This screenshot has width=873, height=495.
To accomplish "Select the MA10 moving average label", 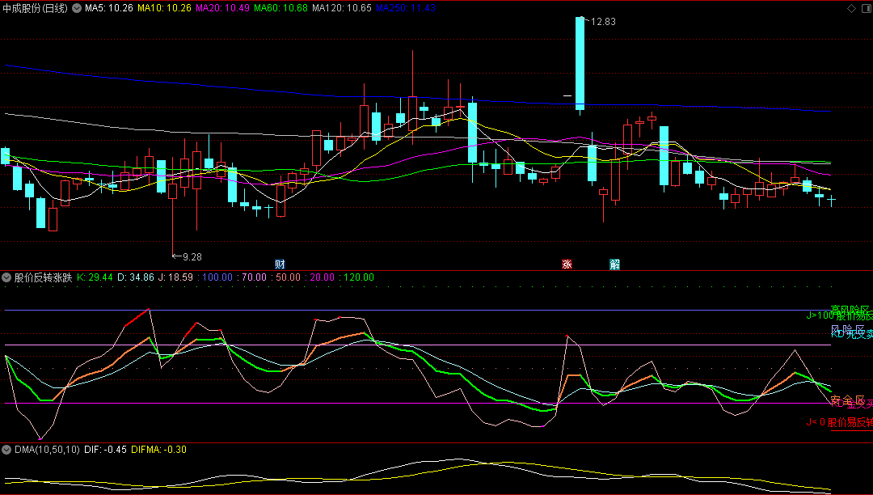I will pos(164,8).
